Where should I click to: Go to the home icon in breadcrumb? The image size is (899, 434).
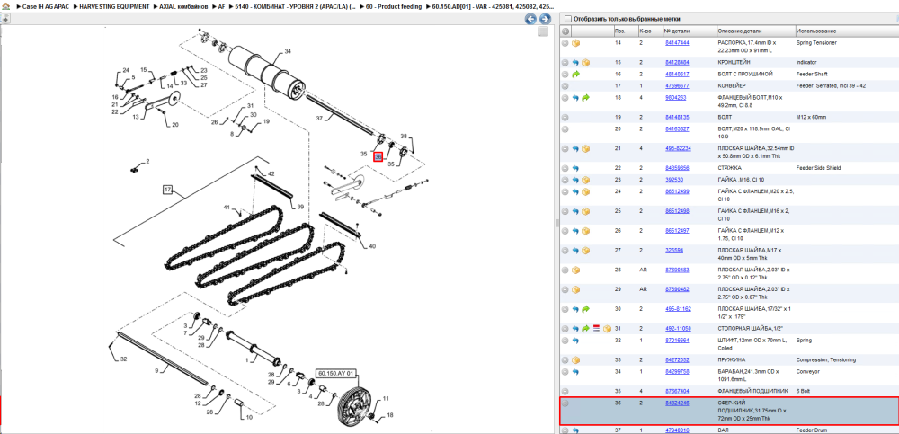coord(5,6)
